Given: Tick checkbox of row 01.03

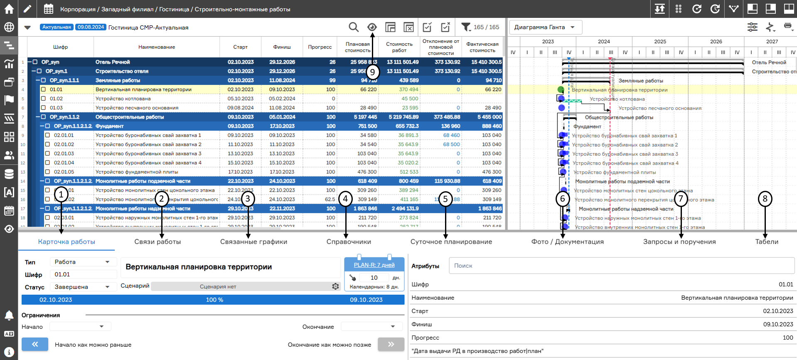Looking at the screenshot, I should (43, 108).
